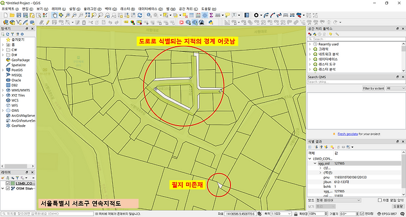This screenshot has height=217, width=406.
Task: Clear results in Identify Results panel
Action: click(332, 147)
